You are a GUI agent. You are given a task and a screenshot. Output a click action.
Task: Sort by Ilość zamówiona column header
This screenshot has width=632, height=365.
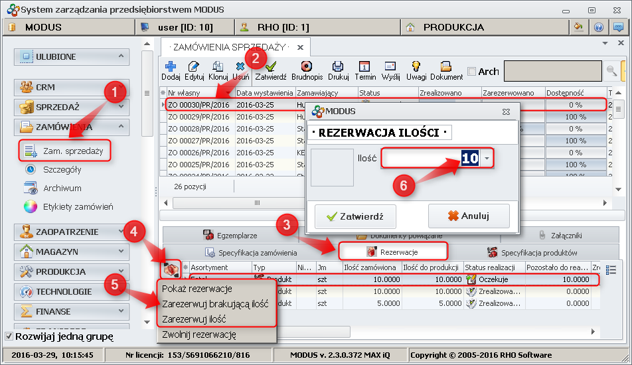click(372, 267)
